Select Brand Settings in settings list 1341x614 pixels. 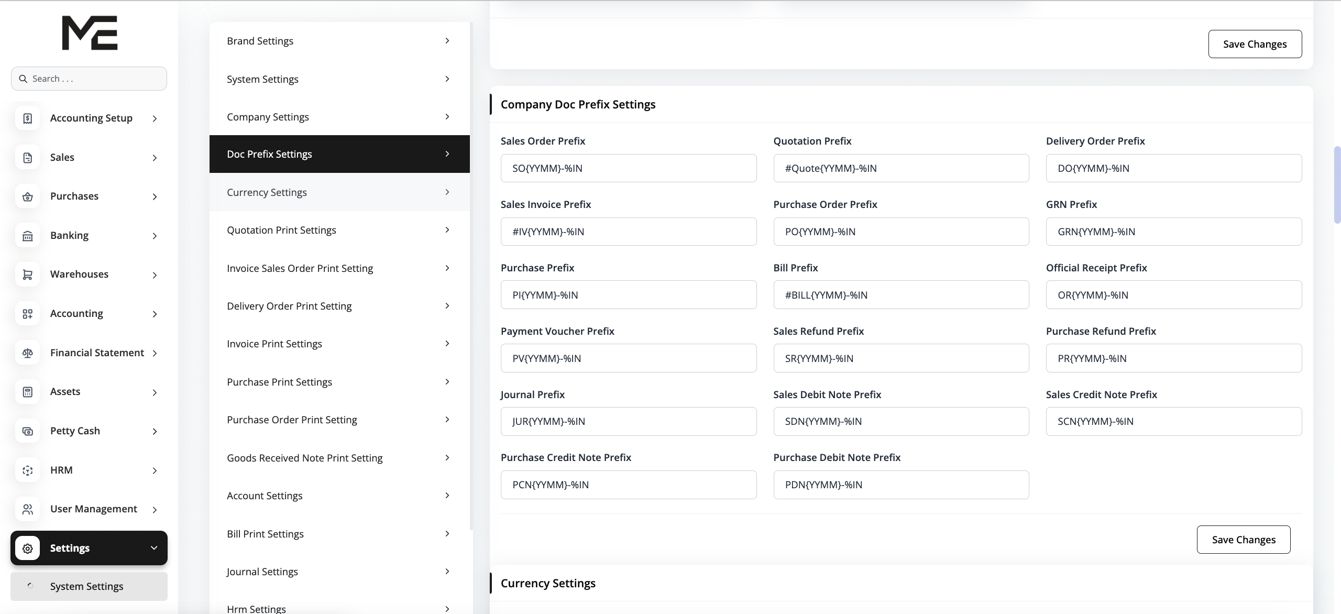click(x=339, y=41)
